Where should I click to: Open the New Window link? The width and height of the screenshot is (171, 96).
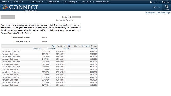(150, 13)
